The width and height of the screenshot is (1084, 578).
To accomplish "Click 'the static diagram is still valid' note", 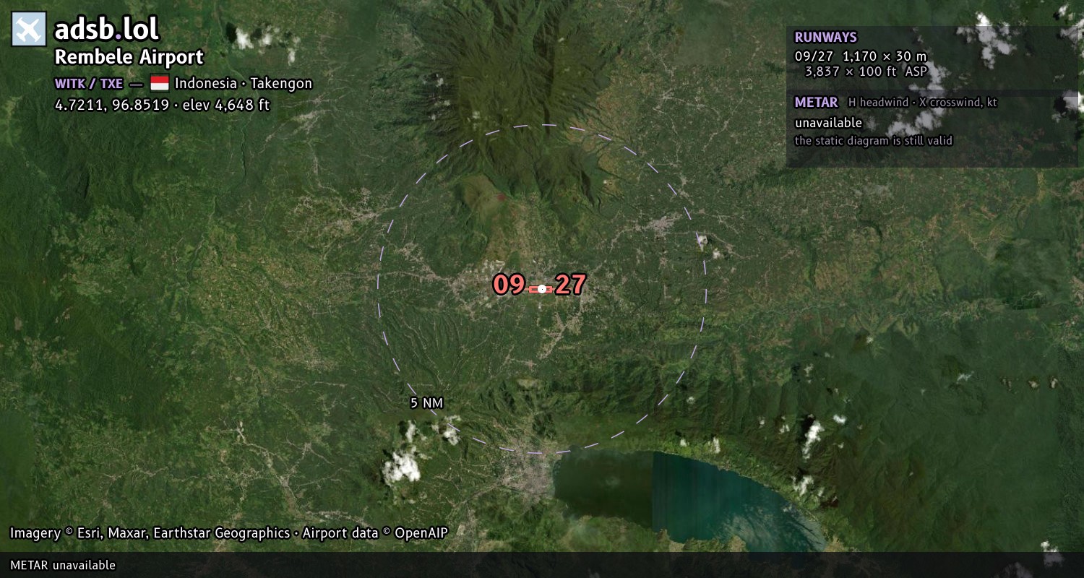I will pyautogui.click(x=874, y=141).
